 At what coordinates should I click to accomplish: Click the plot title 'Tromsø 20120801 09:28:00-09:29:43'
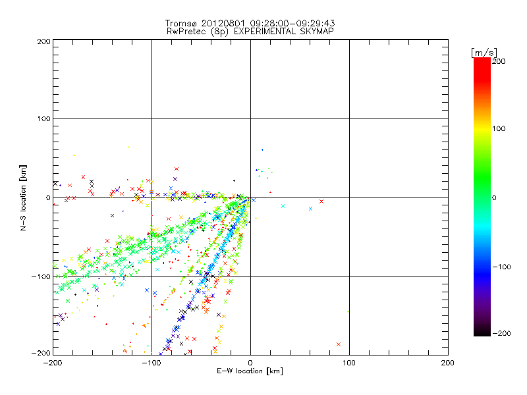pos(250,23)
